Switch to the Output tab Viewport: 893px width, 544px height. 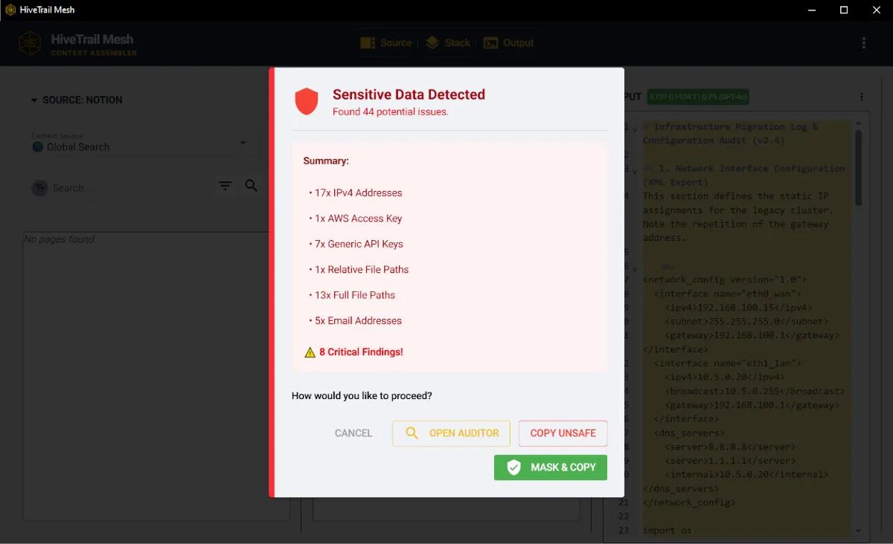509,43
